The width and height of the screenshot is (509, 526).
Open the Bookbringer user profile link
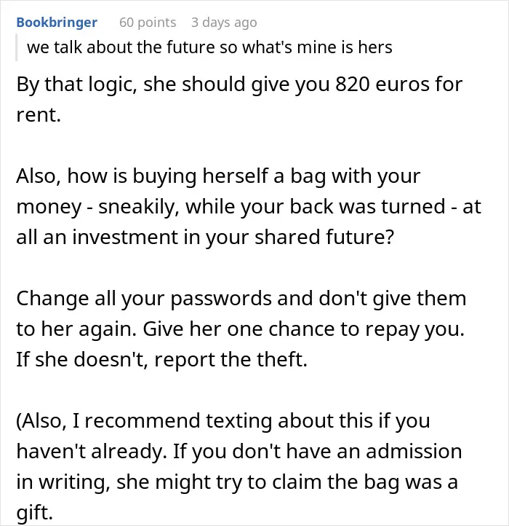pyautogui.click(x=57, y=23)
